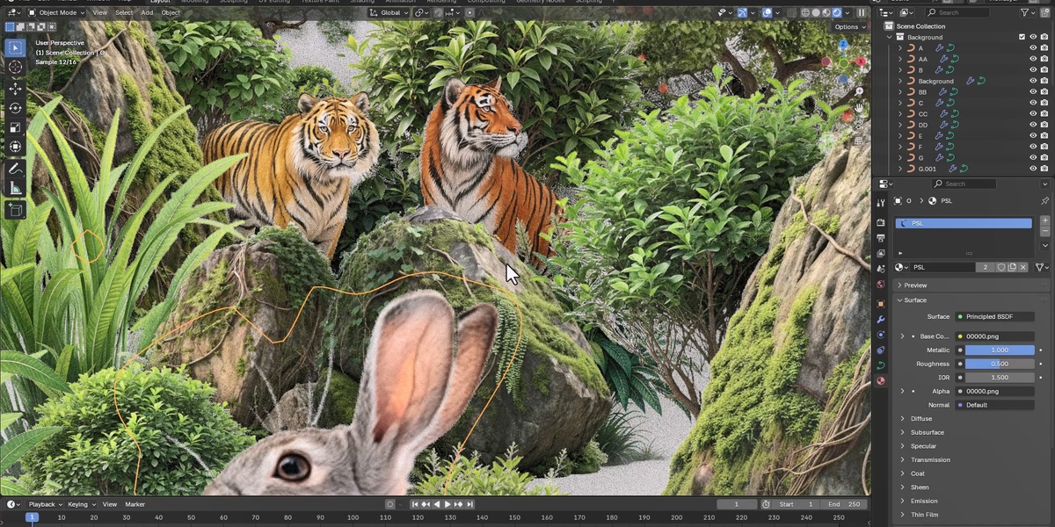This screenshot has height=527, width=1055.
Task: Pause the viewport render preview
Action: click(862, 12)
